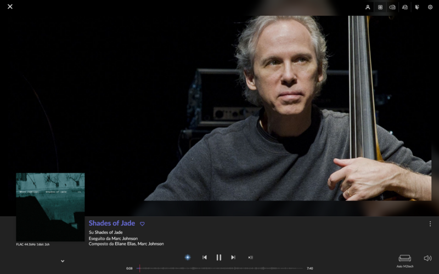This screenshot has width=439, height=274.
Task: Open the volume speaker control
Action: coord(427,258)
